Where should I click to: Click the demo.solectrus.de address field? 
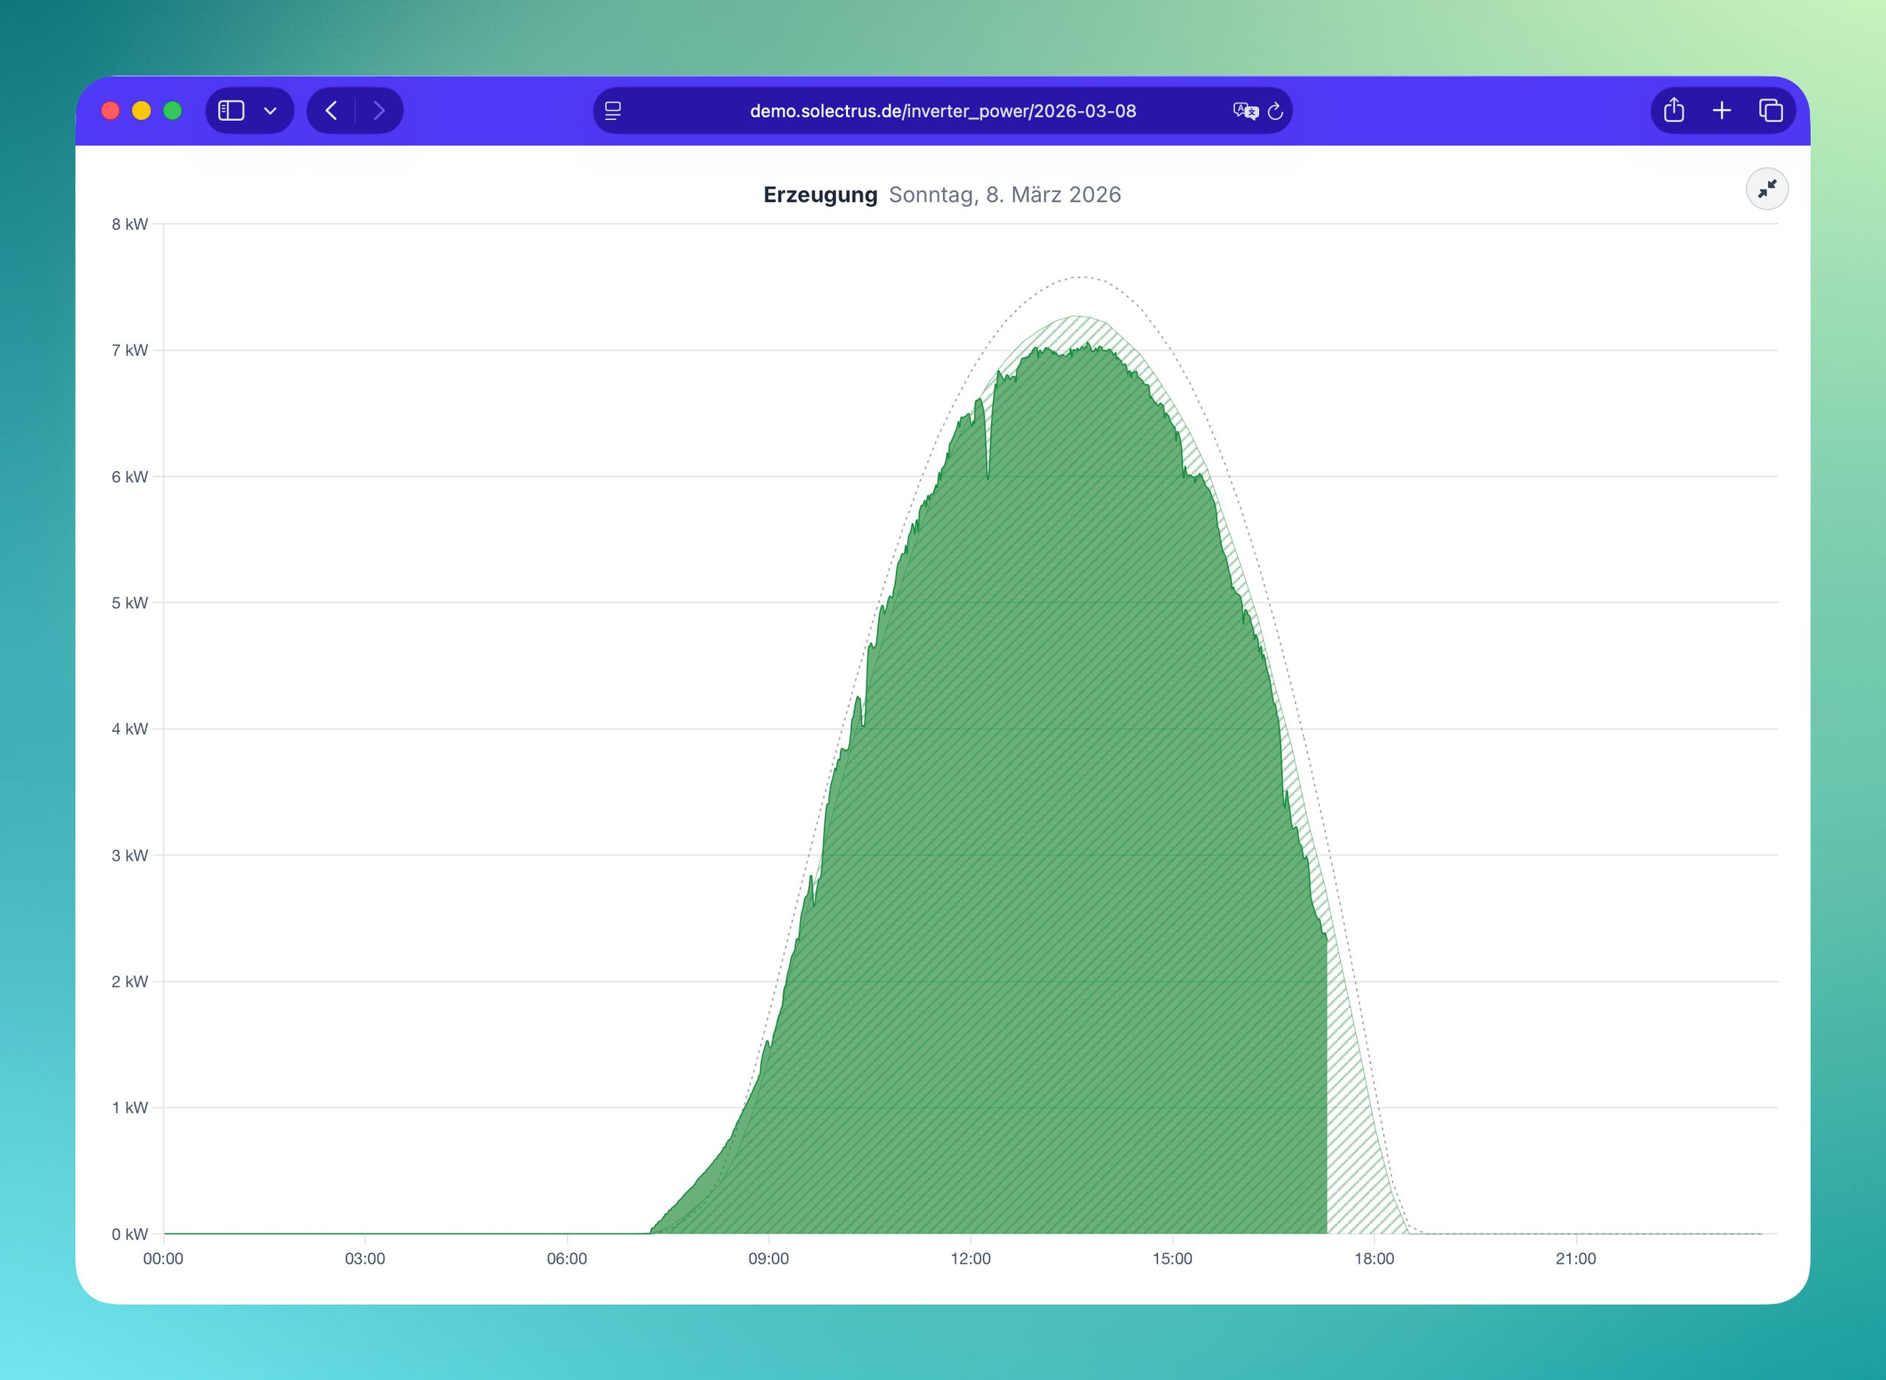pos(942,111)
